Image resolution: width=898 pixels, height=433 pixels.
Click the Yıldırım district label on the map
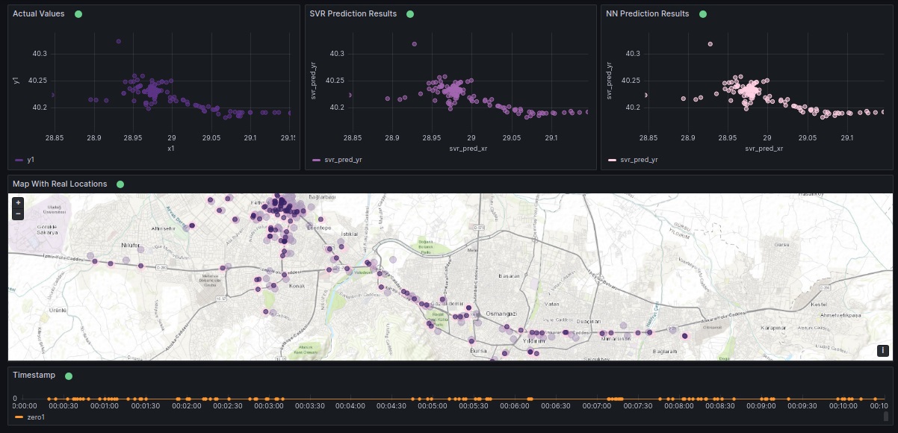tap(535, 340)
